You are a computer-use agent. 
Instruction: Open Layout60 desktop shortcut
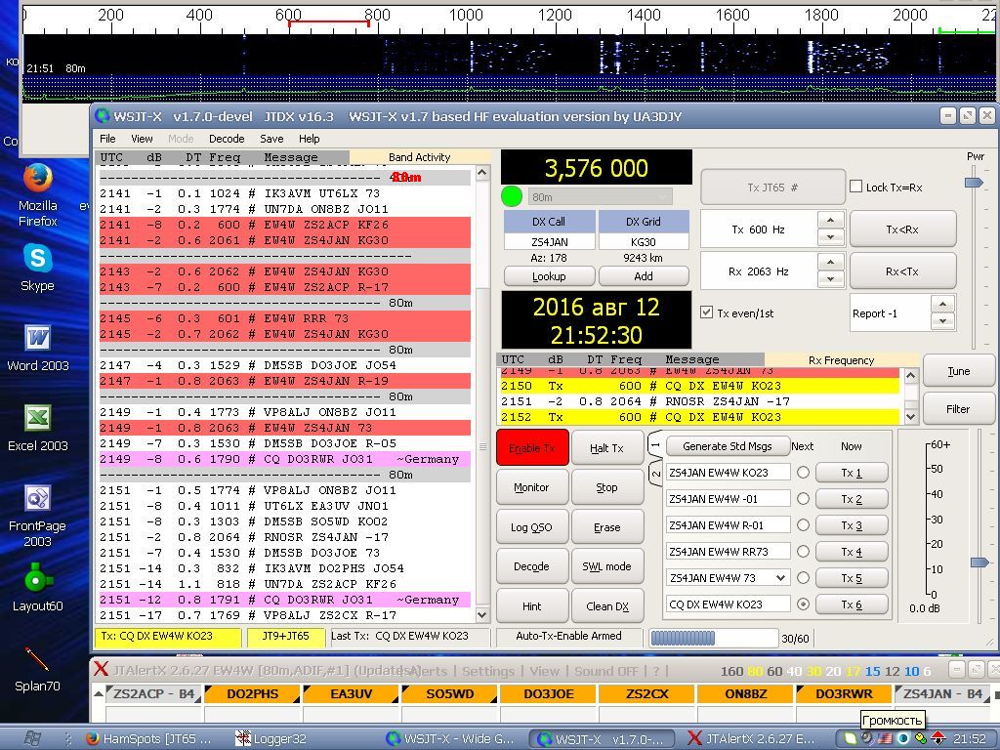tap(37, 579)
